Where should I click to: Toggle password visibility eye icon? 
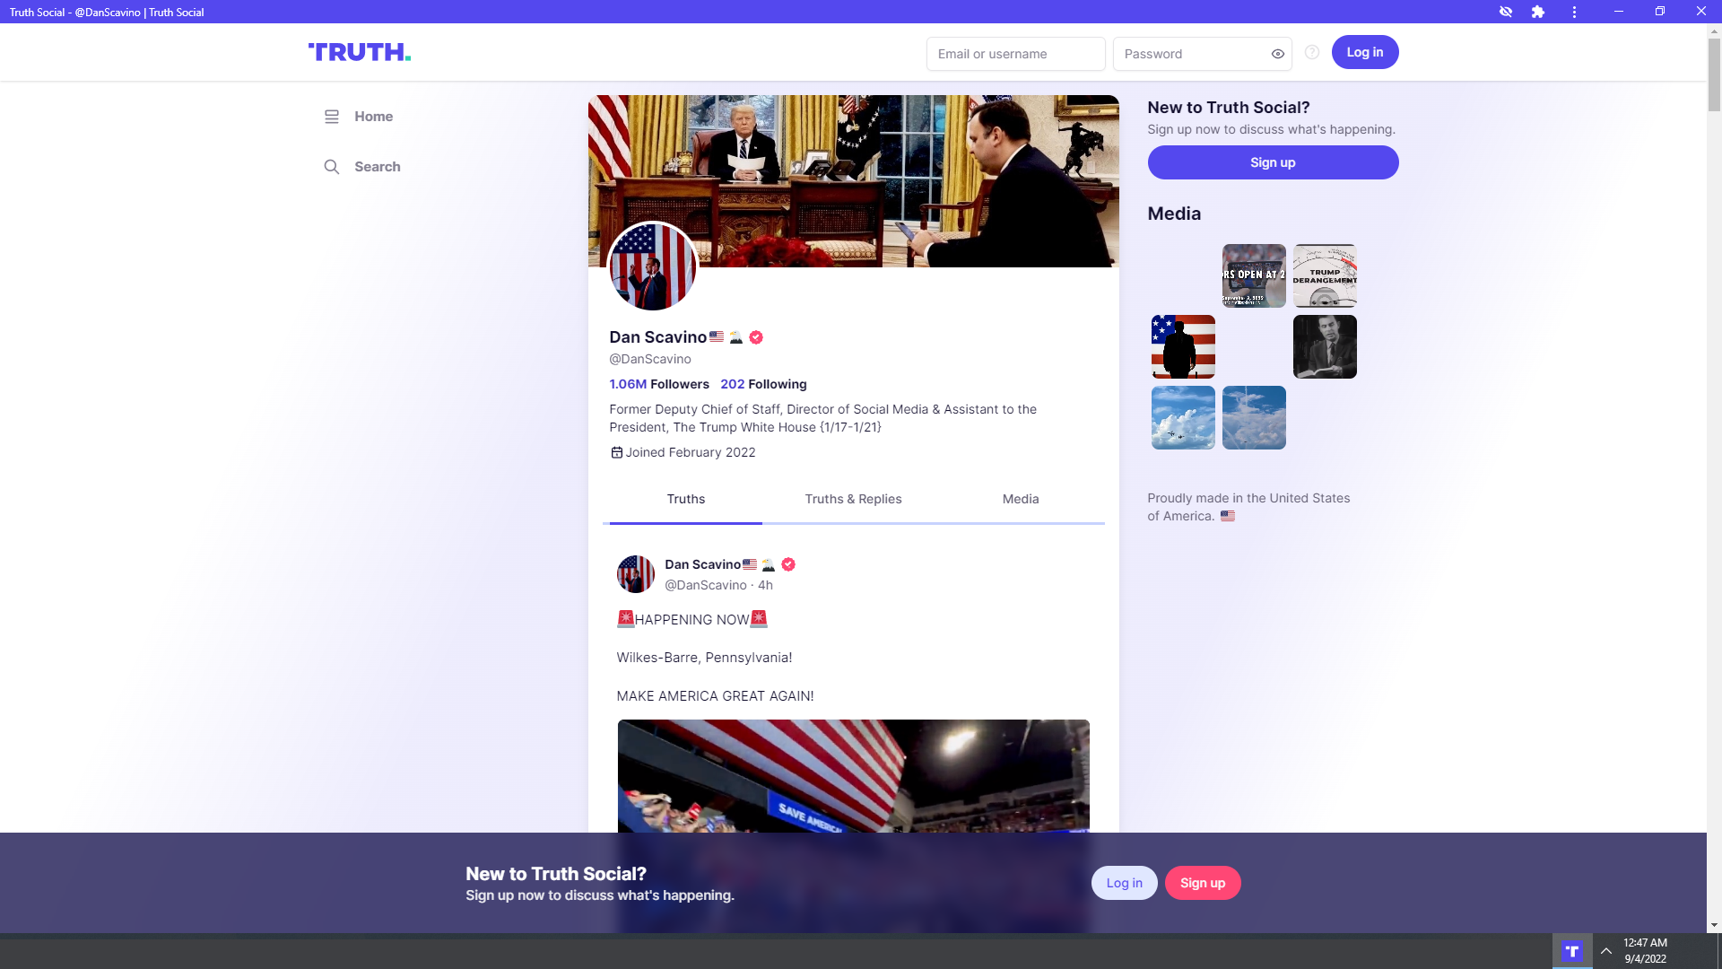[1278, 54]
